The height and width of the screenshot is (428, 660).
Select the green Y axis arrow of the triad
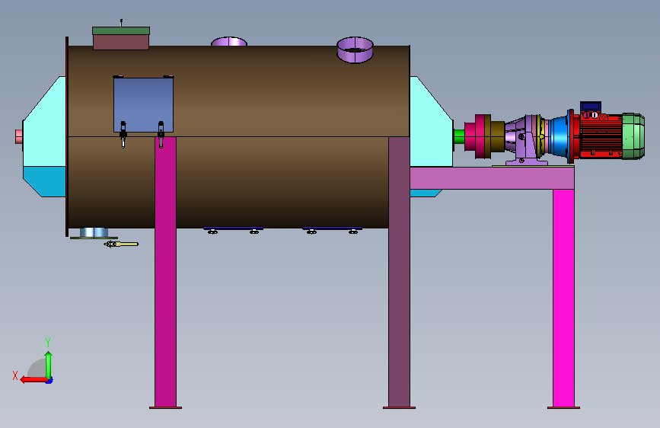tap(49, 365)
